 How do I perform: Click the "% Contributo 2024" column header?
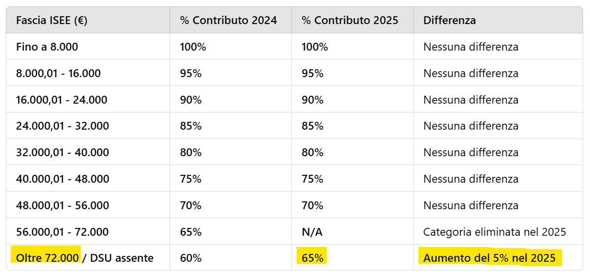click(x=228, y=21)
